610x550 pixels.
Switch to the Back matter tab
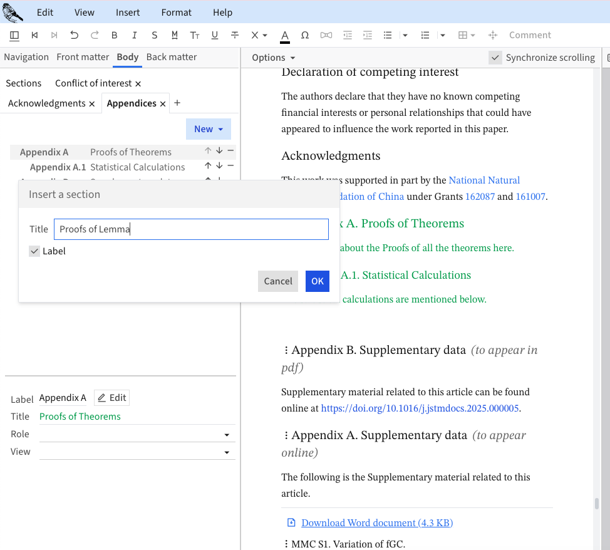[x=171, y=57]
